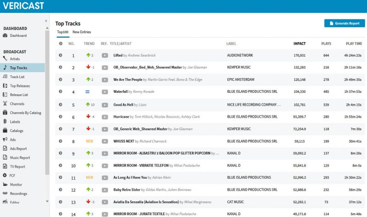Switch to the New Entries tab
The width and height of the screenshot is (367, 217).
tap(82, 32)
